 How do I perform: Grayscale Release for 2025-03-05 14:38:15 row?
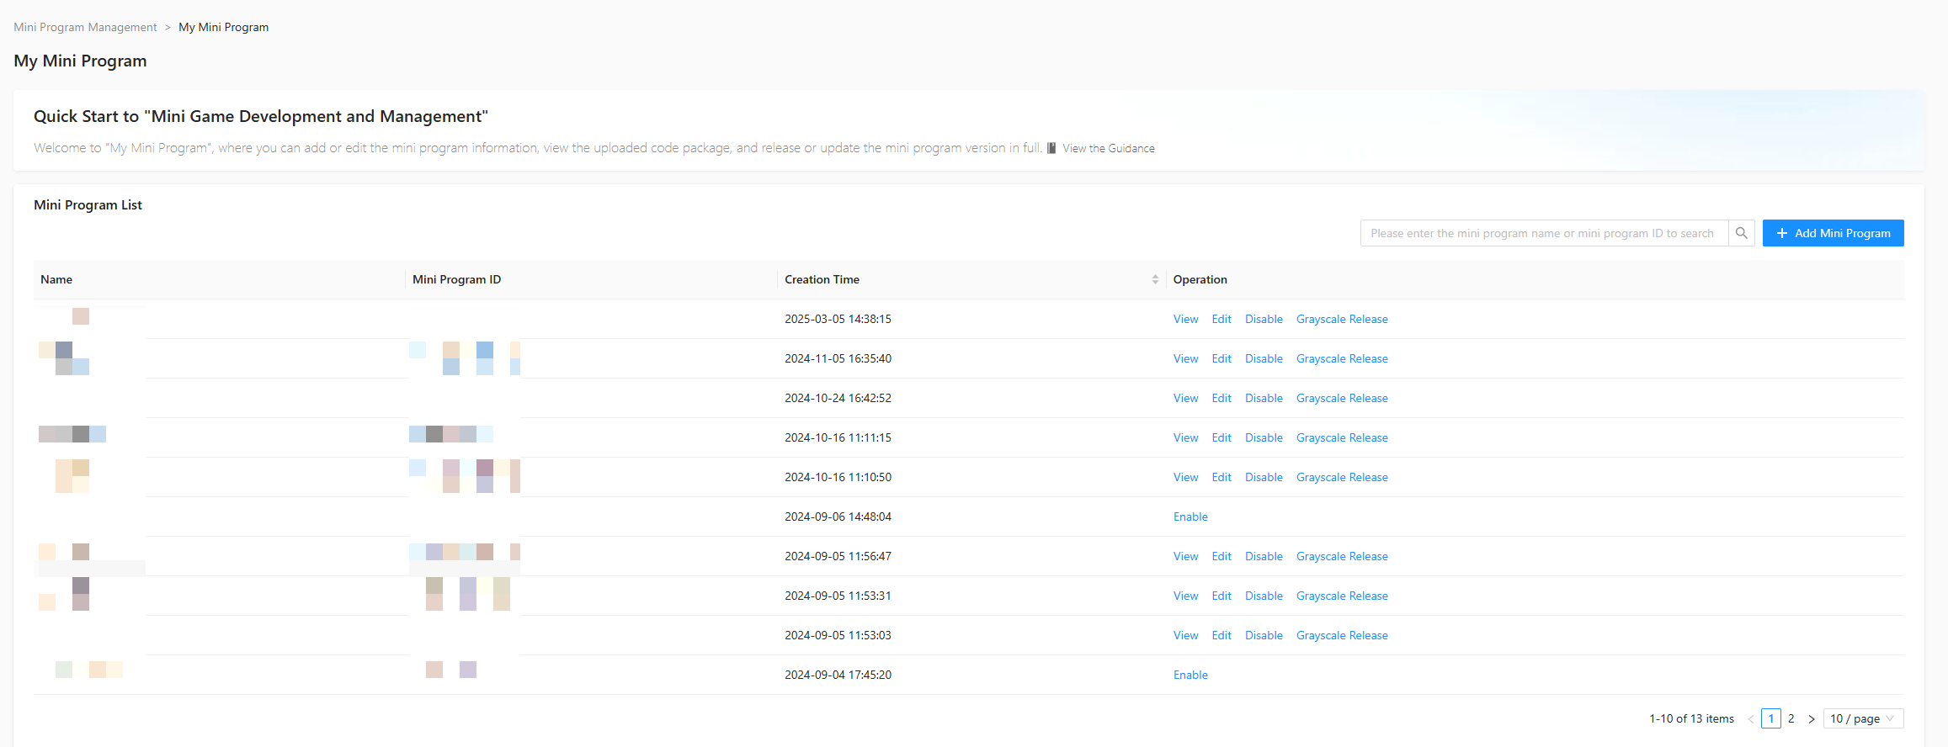coord(1342,319)
